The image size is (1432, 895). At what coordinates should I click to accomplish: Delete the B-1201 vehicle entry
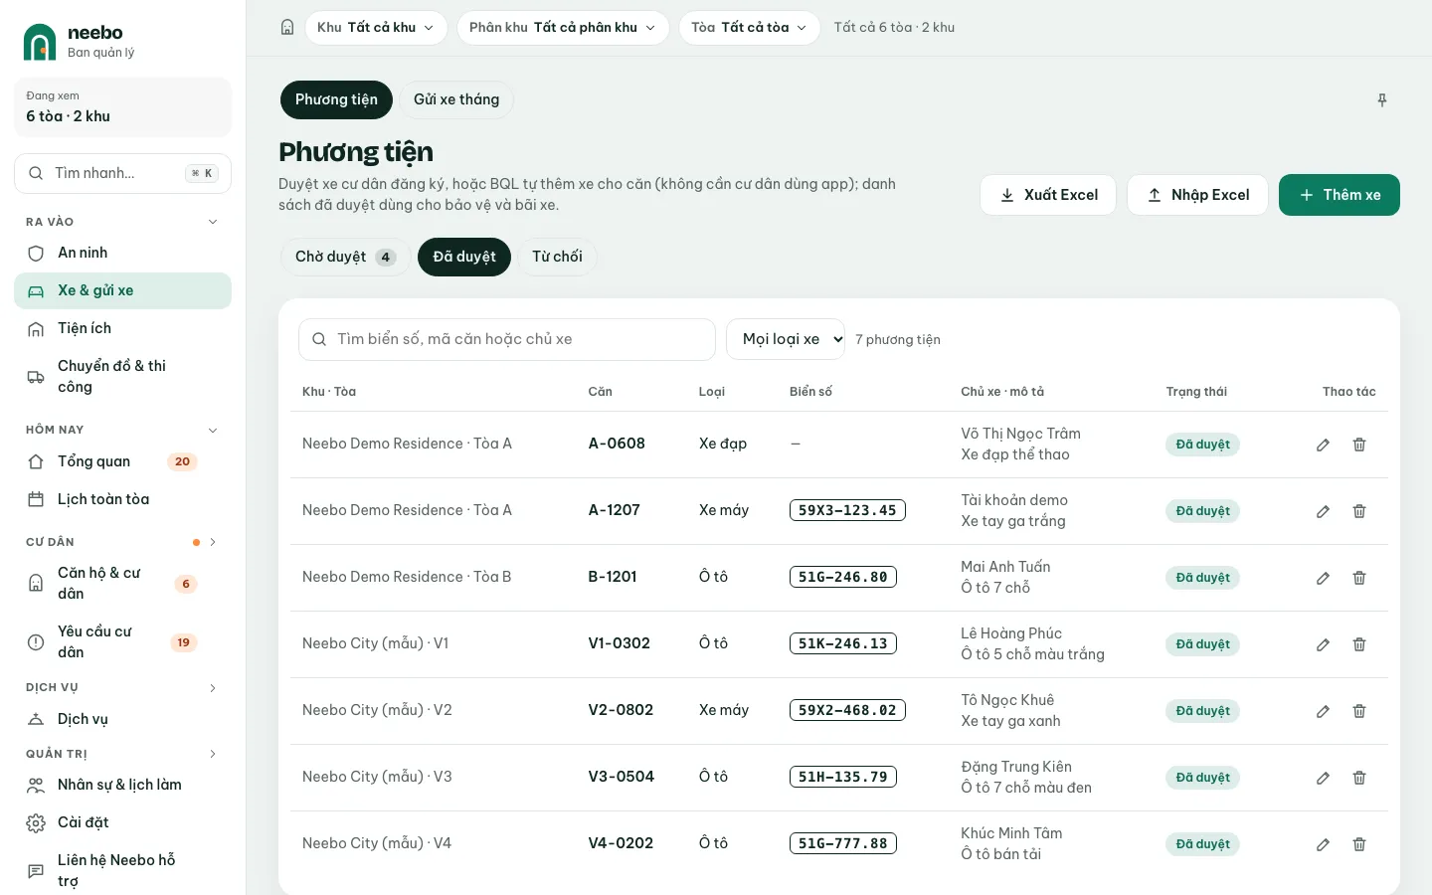pyautogui.click(x=1359, y=578)
